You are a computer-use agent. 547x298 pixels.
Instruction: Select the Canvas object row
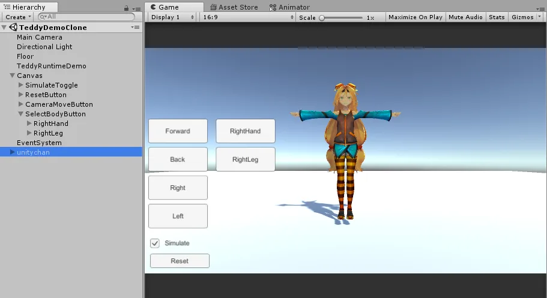pos(71,76)
